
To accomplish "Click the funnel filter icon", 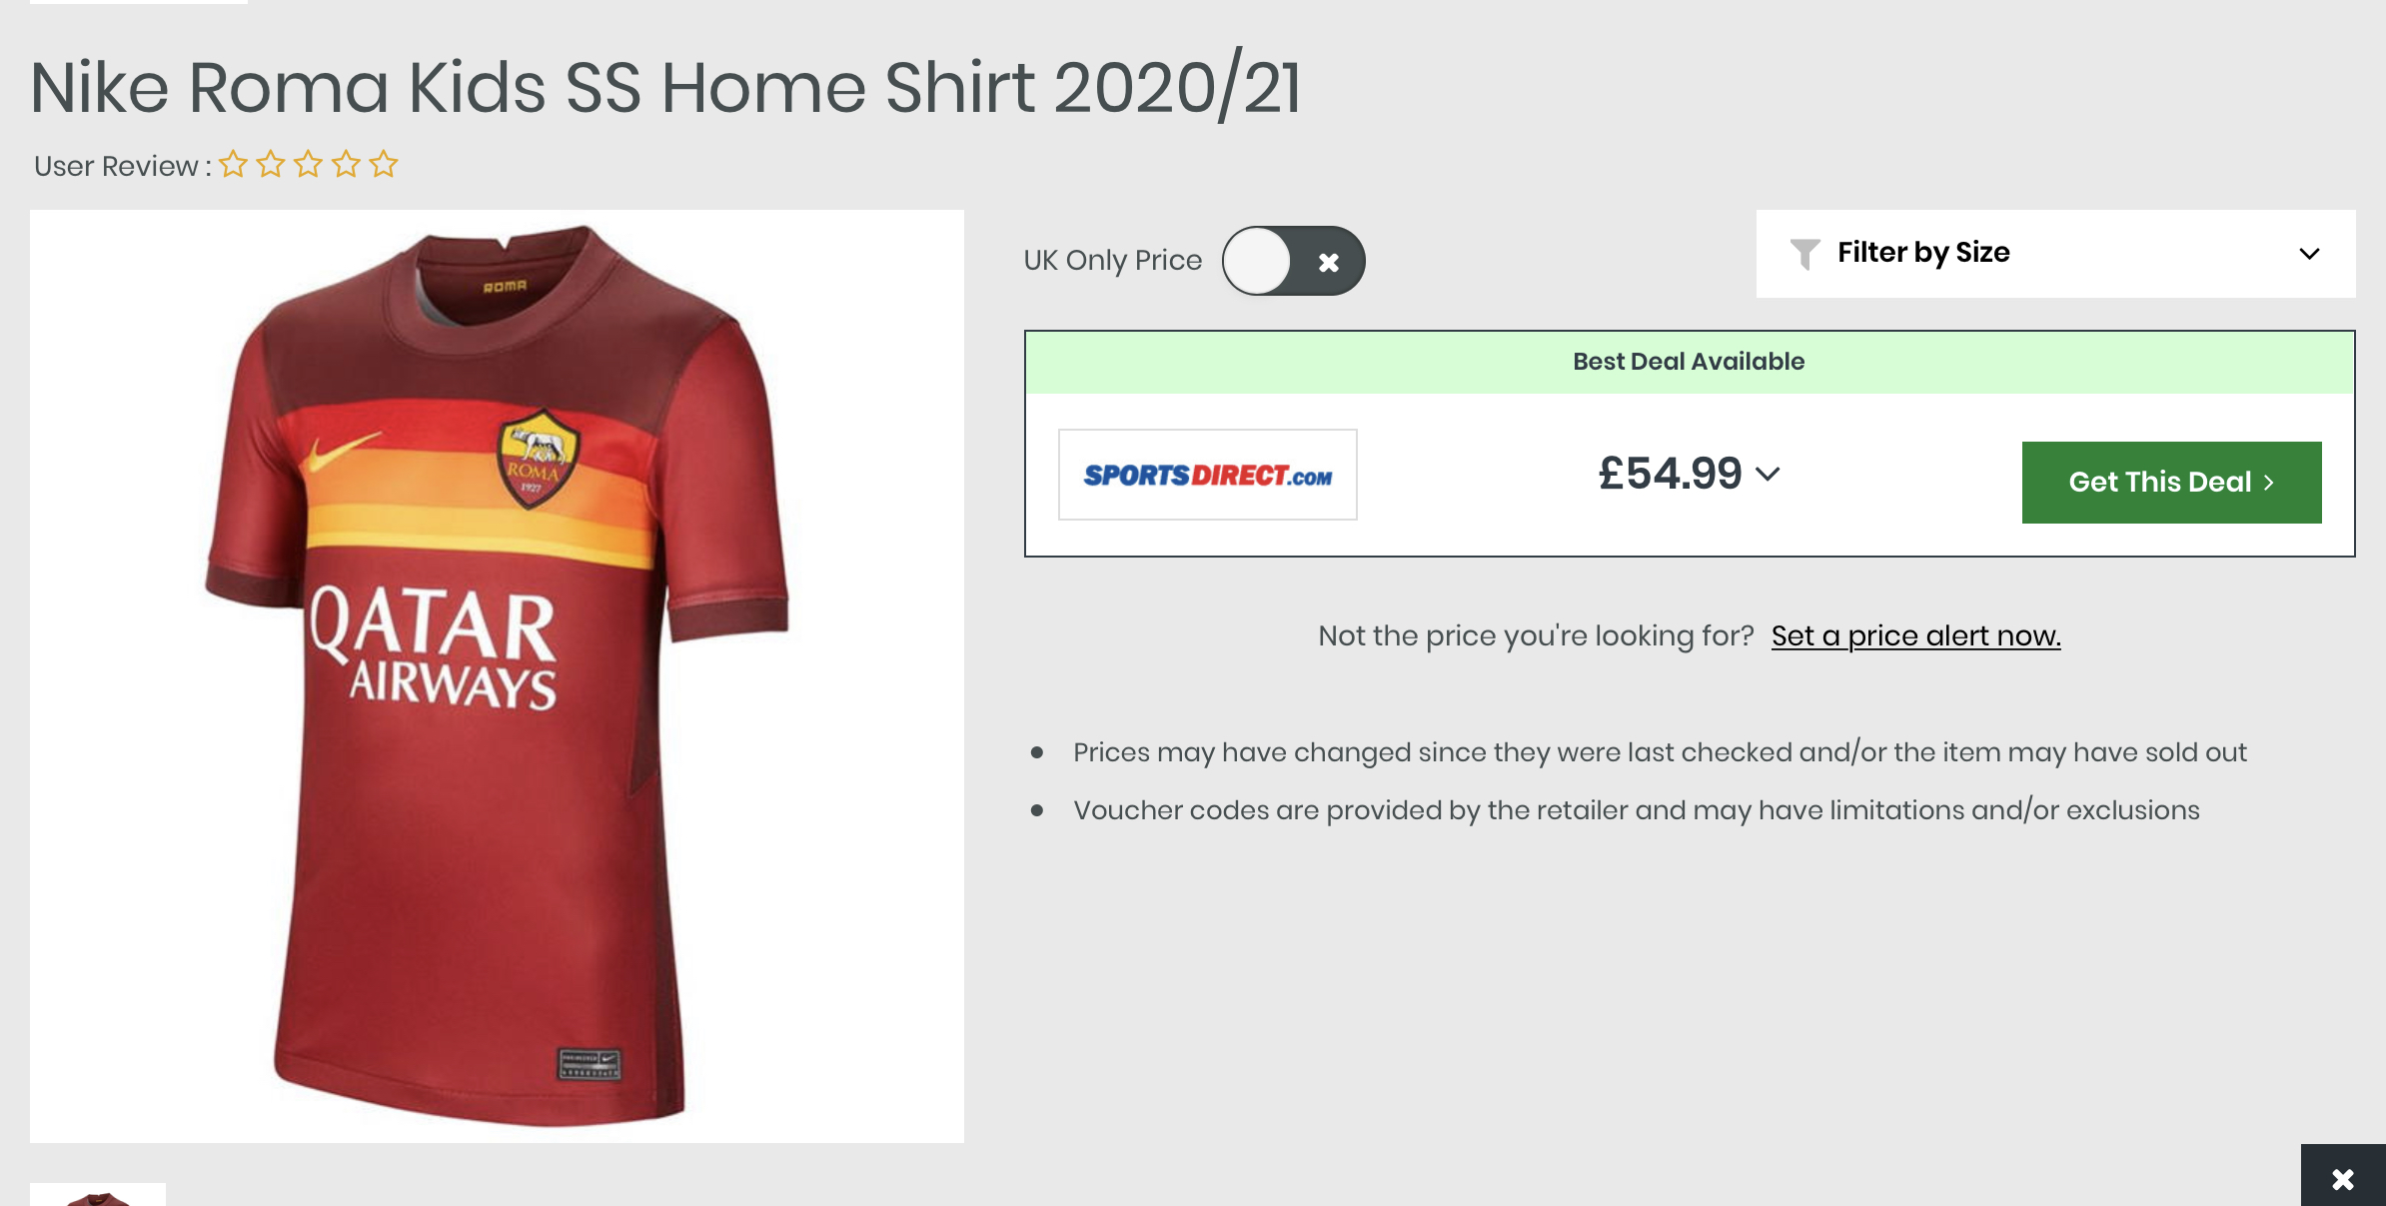I will click(x=1804, y=254).
